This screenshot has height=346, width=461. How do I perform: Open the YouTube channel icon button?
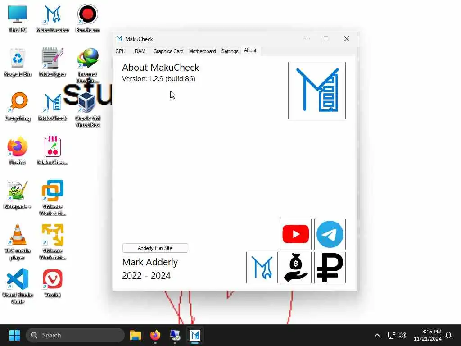(x=295, y=234)
